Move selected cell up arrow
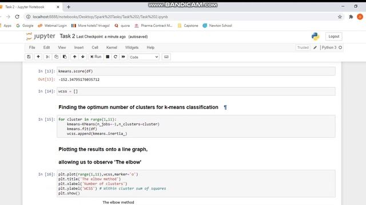The height and width of the screenshot is (205, 366). (74, 57)
